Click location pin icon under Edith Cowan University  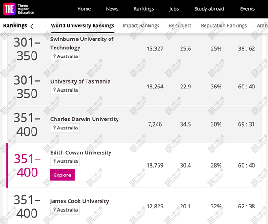tap(55, 161)
